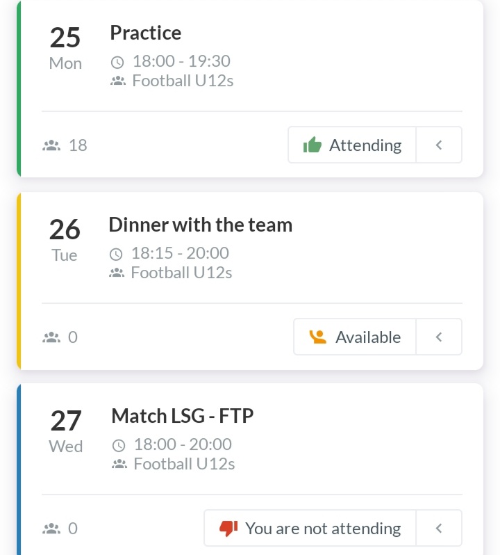Open the Match LSG - FTP event
Image resolution: width=500 pixels, height=555 pixels.
[x=183, y=416]
